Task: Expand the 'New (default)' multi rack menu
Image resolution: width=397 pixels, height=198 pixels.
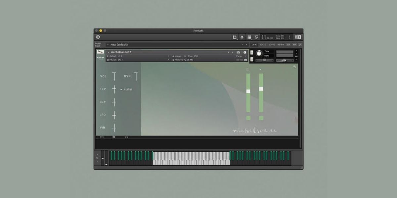Action: tap(108, 45)
